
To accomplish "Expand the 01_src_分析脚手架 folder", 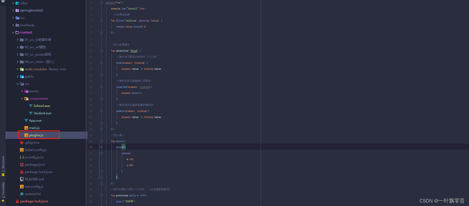I will coord(18,40).
